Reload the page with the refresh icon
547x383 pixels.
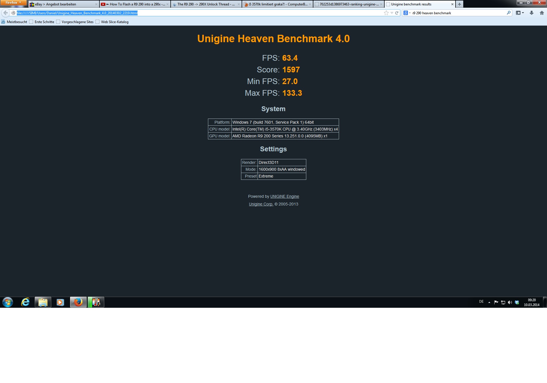click(x=397, y=13)
